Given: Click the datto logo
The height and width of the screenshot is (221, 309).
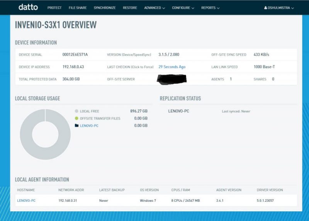Looking at the screenshot, I should click(28, 7).
